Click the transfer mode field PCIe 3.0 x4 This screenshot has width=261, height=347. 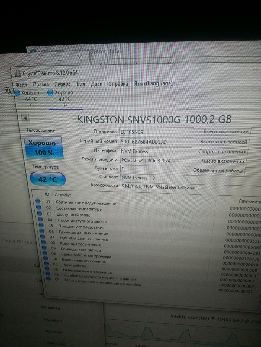coord(156,160)
